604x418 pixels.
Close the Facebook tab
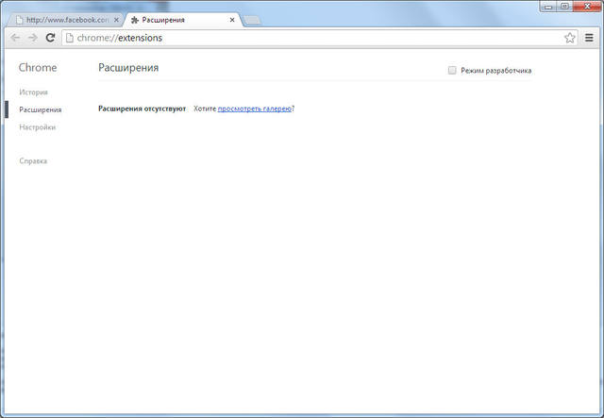(x=116, y=20)
